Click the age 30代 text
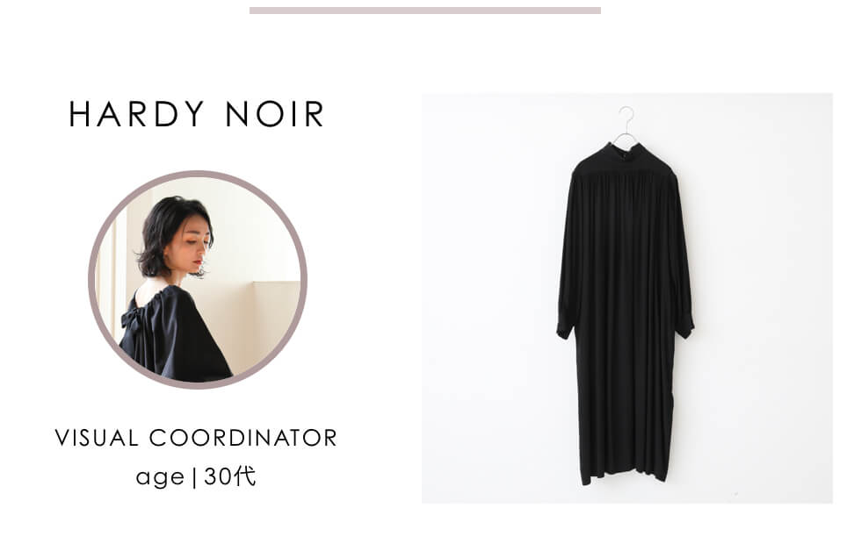The image size is (854, 544). 196,476
